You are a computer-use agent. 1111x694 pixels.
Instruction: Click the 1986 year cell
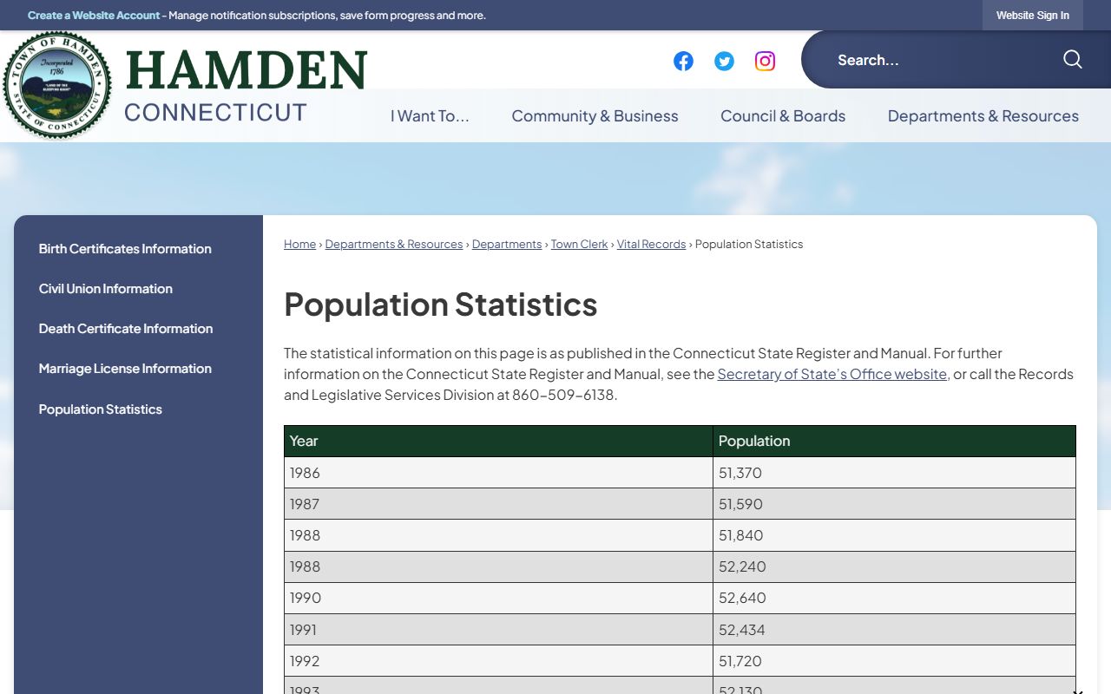[x=498, y=473]
